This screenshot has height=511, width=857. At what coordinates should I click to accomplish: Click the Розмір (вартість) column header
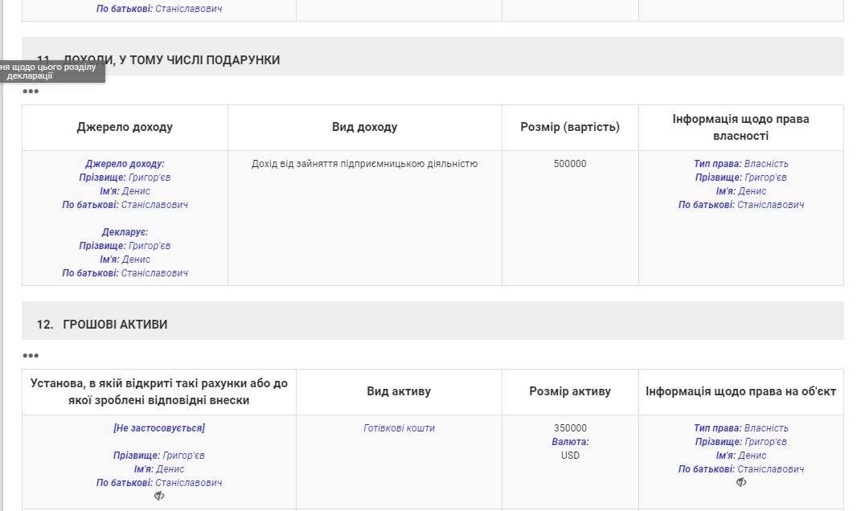[x=570, y=127]
